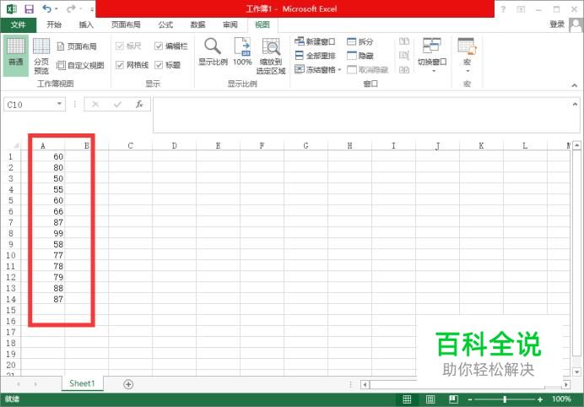This screenshot has width=584, height=407.
Task: Click the vertical scrollbar up arrow
Action: [x=576, y=145]
